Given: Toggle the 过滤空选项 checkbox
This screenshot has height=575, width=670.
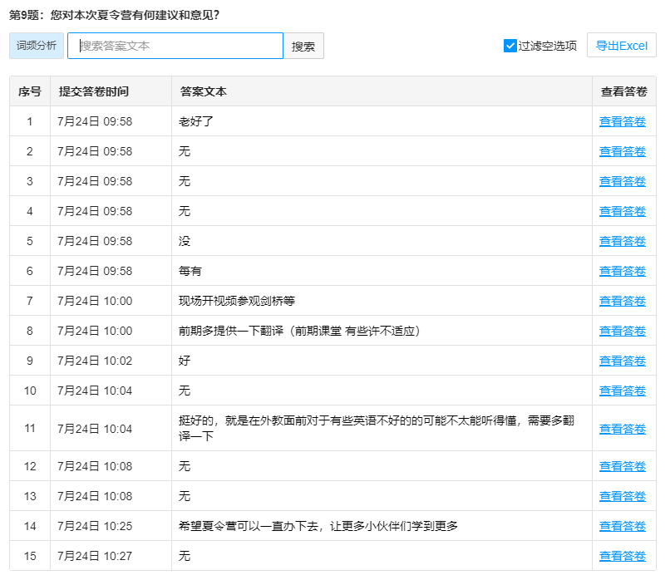Looking at the screenshot, I should pos(510,46).
